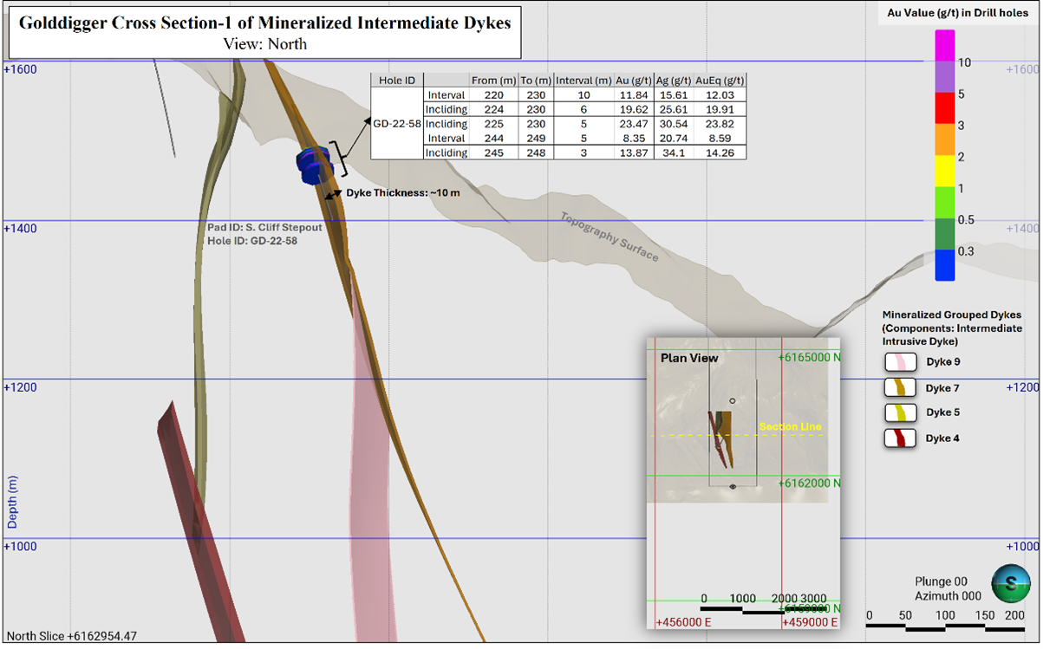
Task: Click the 'Depth (m)' axis label
Action: pos(13,503)
